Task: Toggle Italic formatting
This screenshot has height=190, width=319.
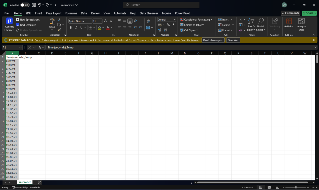Action: click(76, 28)
